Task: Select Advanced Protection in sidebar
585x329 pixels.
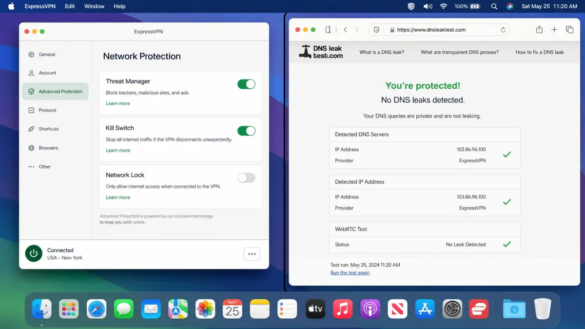Action: tap(55, 92)
